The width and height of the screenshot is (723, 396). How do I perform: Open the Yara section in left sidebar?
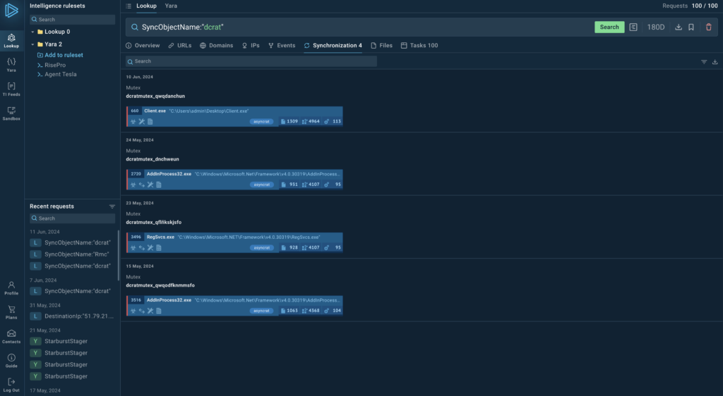click(11, 65)
